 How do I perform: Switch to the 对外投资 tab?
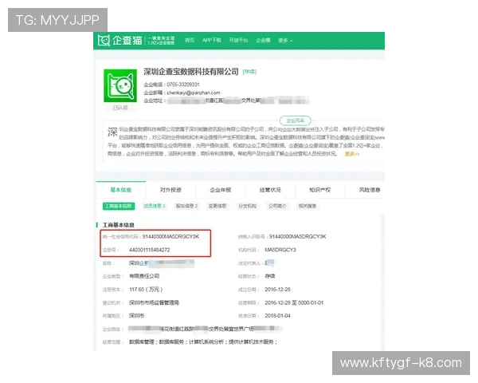(170, 190)
